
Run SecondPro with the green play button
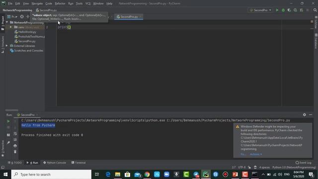point(277,10)
